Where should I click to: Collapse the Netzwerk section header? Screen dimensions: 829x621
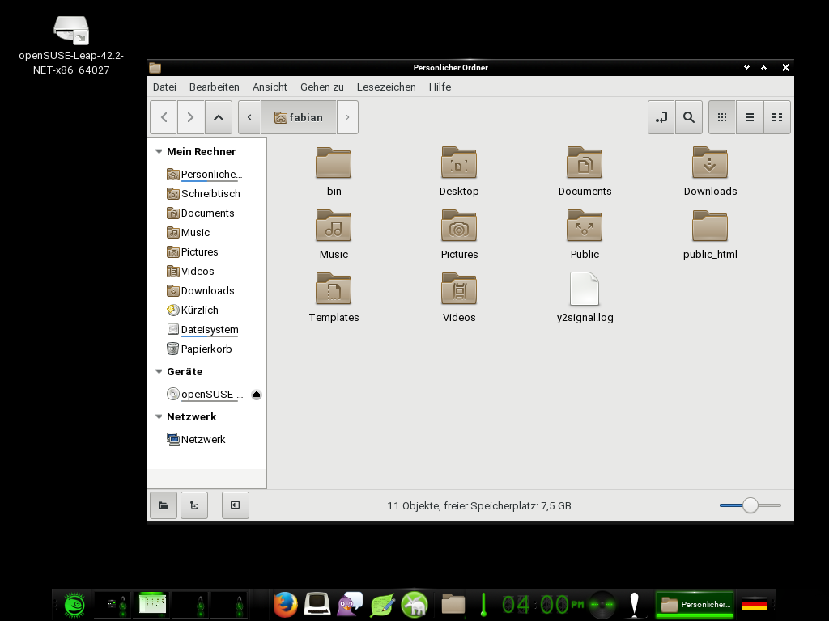(x=159, y=417)
